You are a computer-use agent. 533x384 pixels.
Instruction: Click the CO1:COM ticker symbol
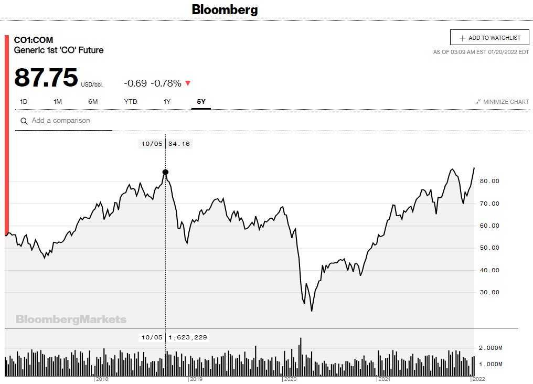(x=34, y=40)
